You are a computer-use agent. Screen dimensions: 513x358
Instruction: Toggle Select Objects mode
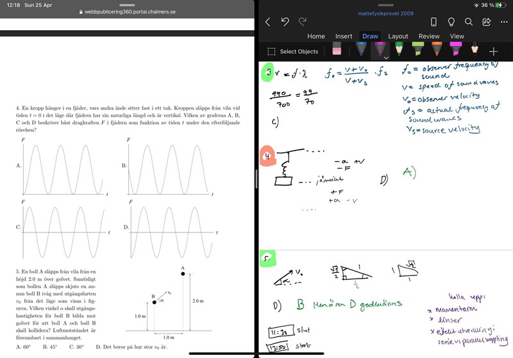point(292,51)
